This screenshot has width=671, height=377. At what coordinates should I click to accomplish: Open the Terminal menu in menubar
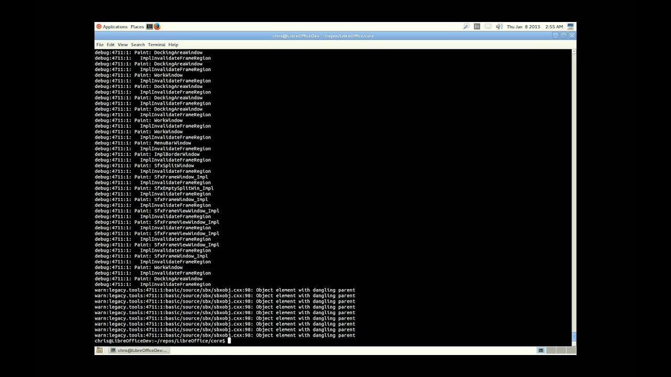click(157, 45)
